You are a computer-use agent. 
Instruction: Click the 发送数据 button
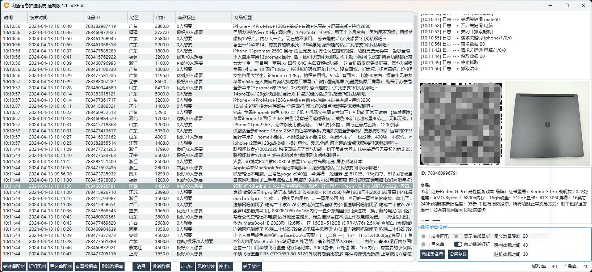pyautogui.click(x=161, y=267)
